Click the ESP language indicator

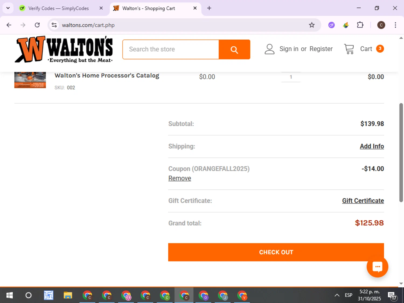pyautogui.click(x=349, y=295)
